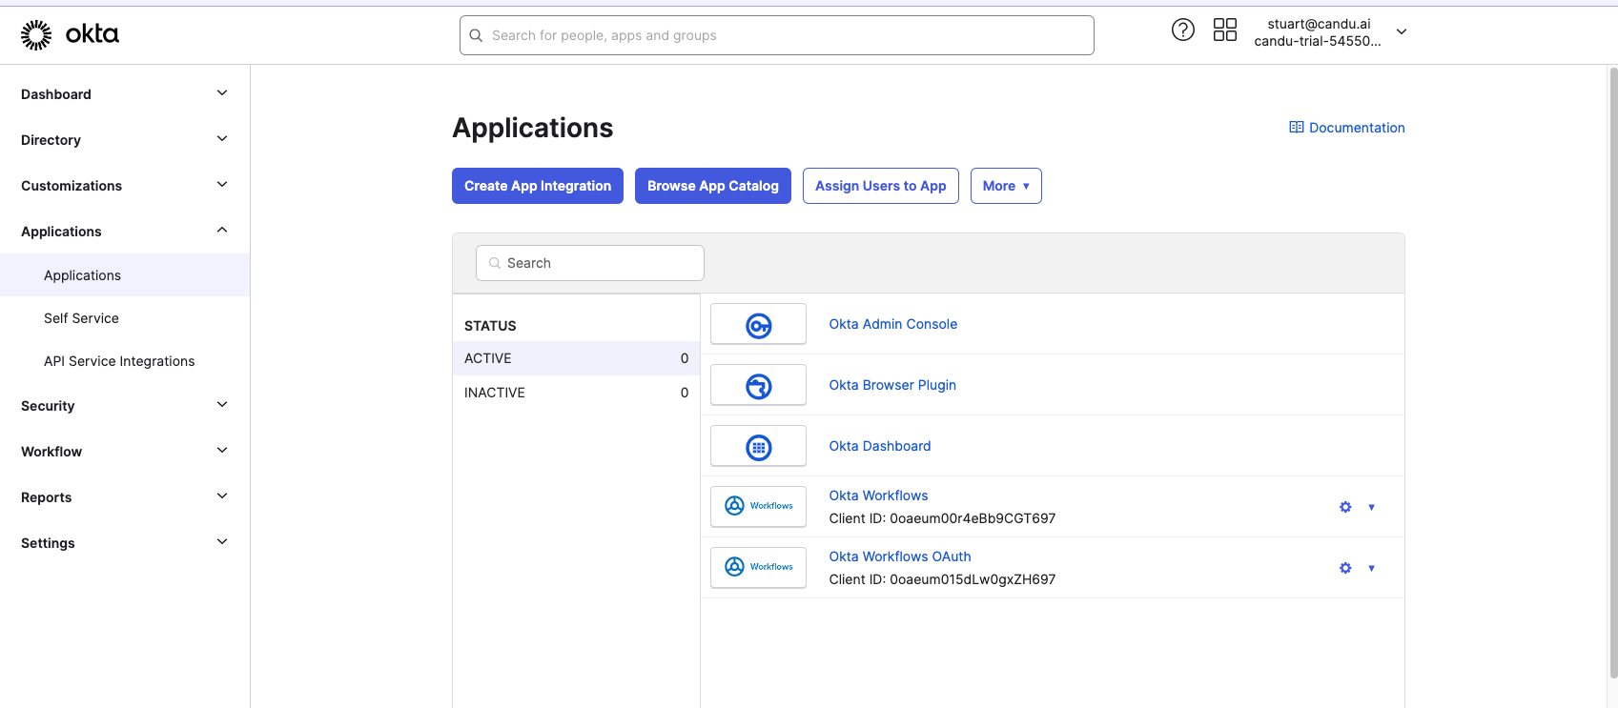Viewport: 1618px width, 708px height.
Task: Focus the applications list Search field
Action: tap(590, 263)
